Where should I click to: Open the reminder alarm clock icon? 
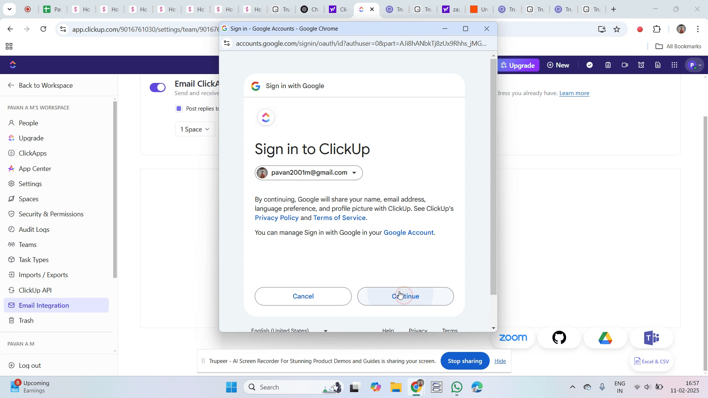641,65
